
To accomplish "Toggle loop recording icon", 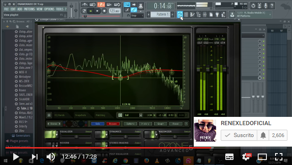I will 117,5.
